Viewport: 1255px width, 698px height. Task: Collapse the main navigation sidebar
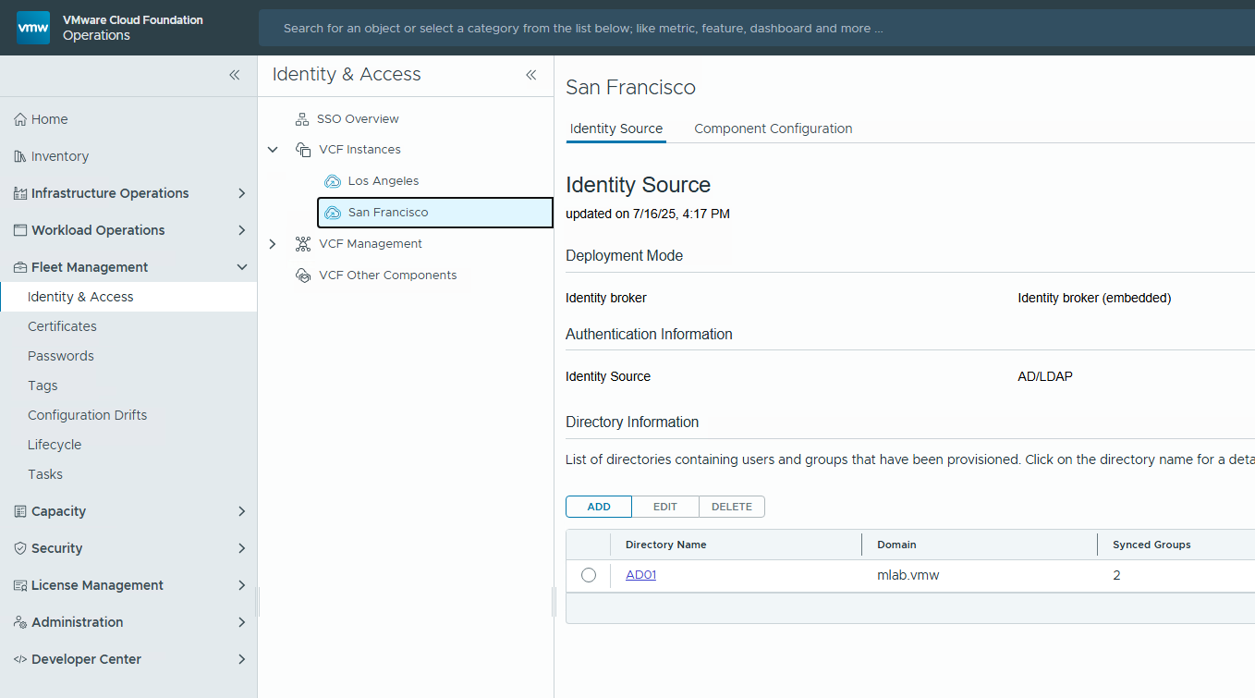[x=235, y=75]
